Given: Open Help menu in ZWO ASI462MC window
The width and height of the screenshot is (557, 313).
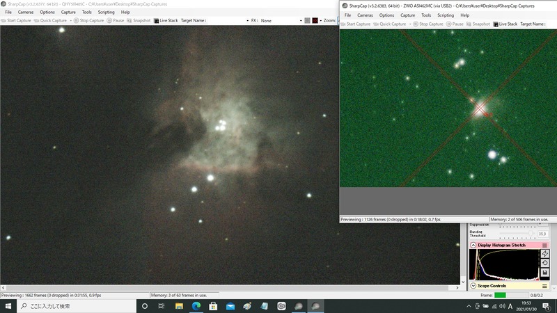Looking at the screenshot, I should click(x=465, y=15).
